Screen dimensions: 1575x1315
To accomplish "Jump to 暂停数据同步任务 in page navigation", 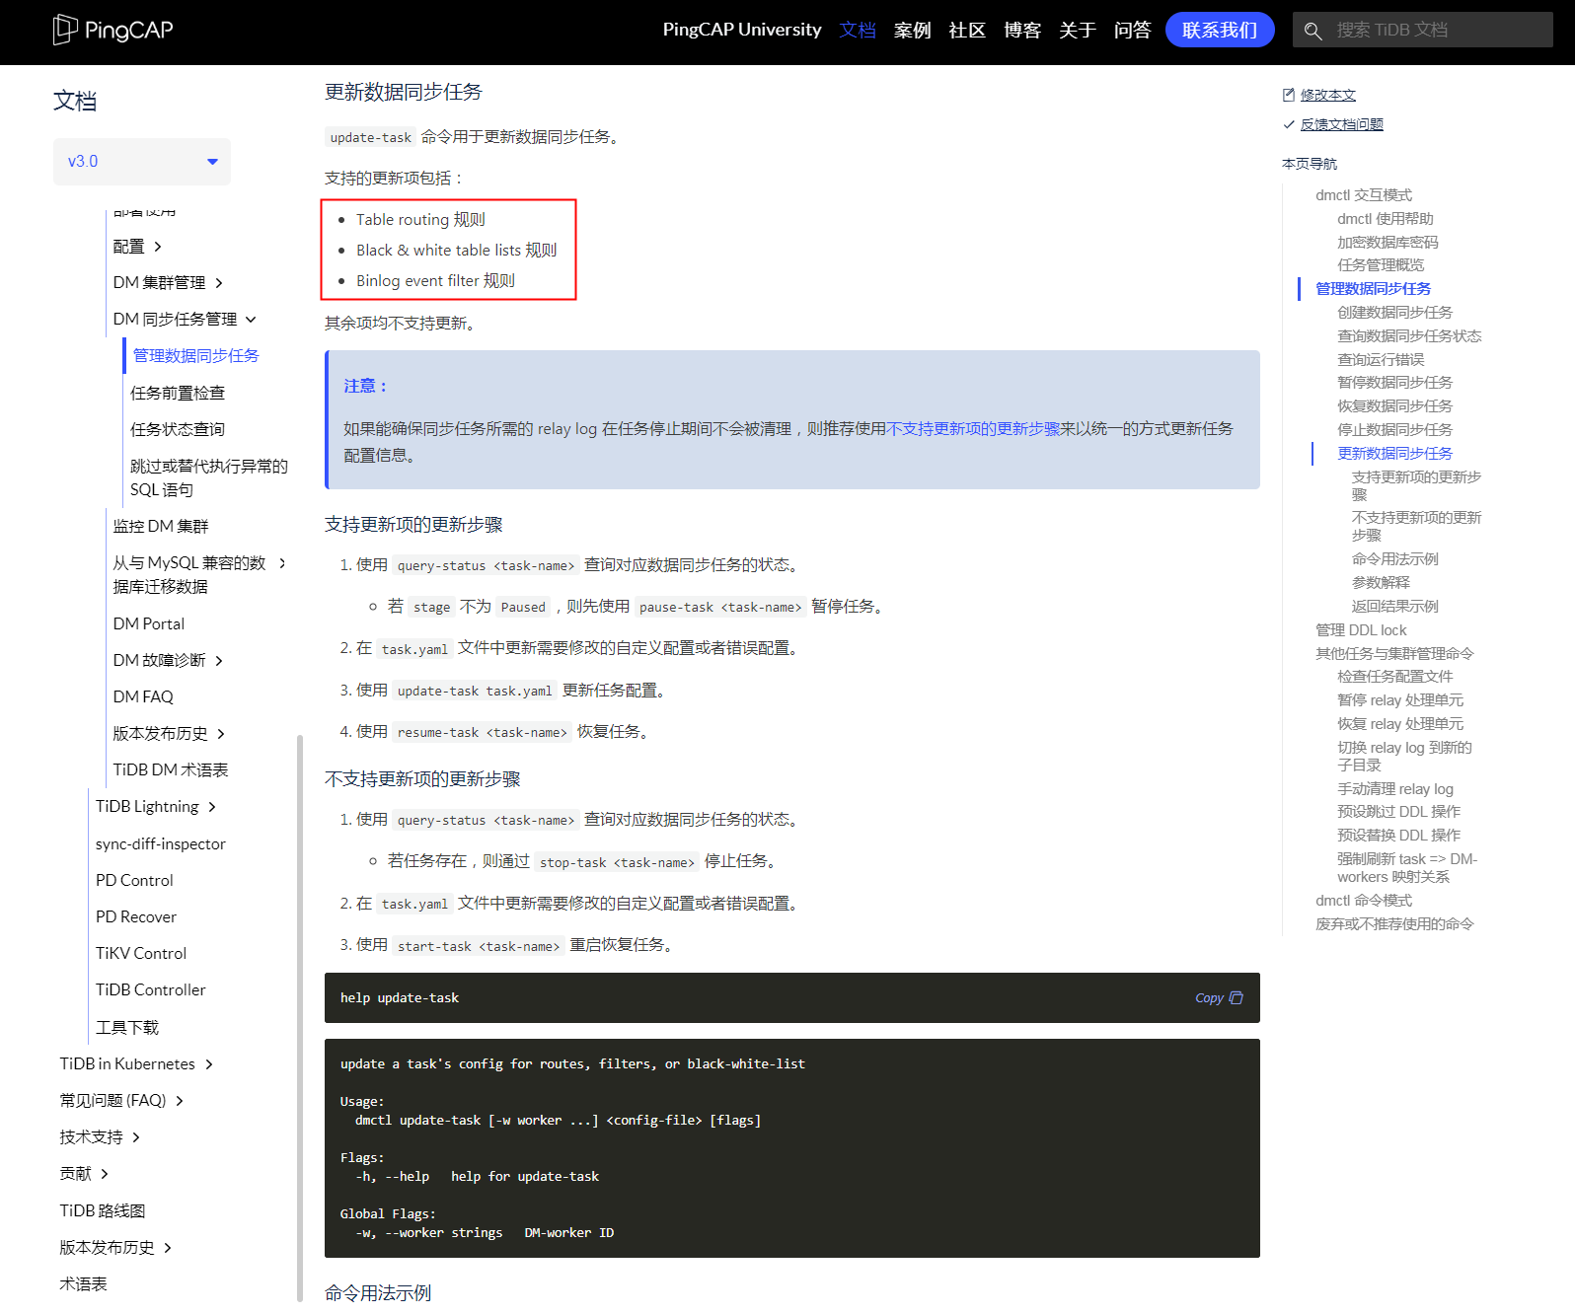I will [1394, 383].
